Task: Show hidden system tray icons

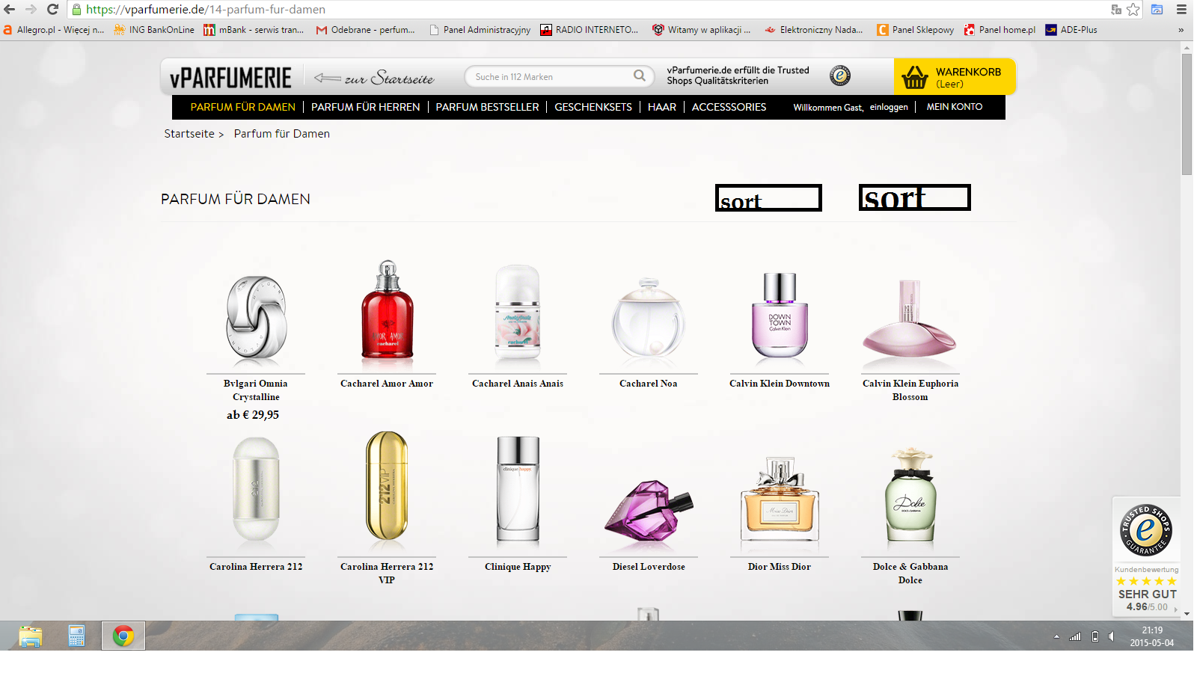Action: tap(1056, 636)
